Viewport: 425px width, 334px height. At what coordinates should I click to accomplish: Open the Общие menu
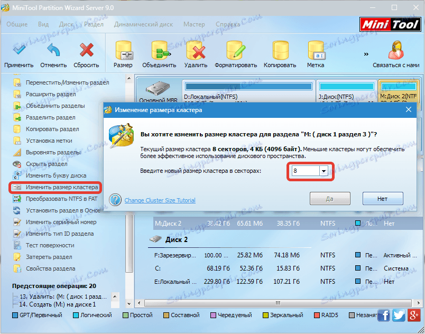click(x=17, y=24)
